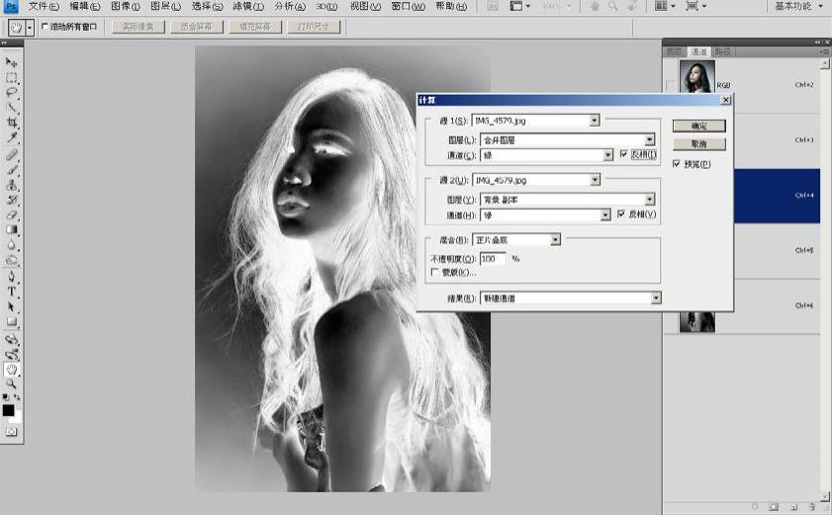Select the Zoom tool in toolbox
832x515 pixels.
click(11, 384)
